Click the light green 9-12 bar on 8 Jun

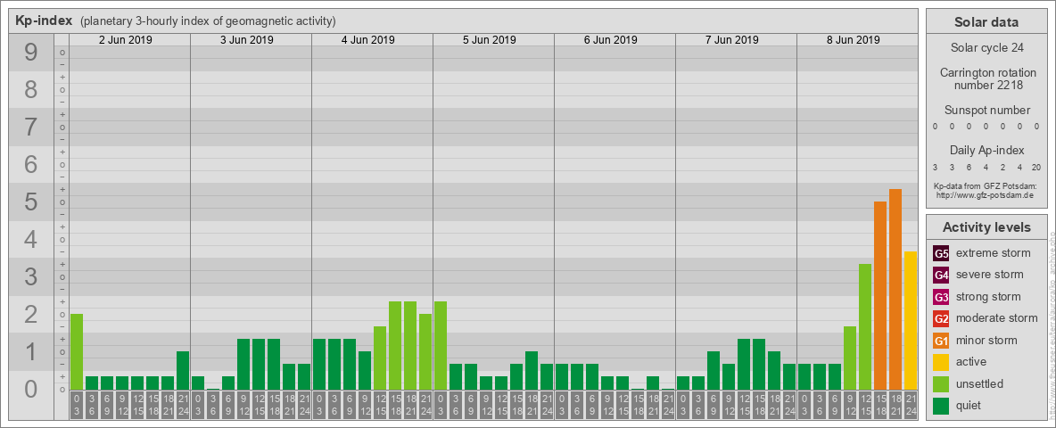(x=850, y=358)
